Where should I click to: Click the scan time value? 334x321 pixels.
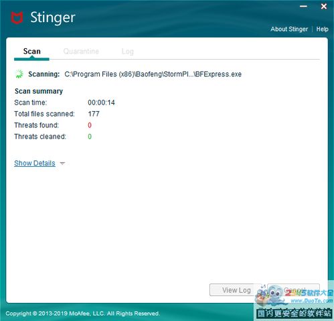coord(101,103)
